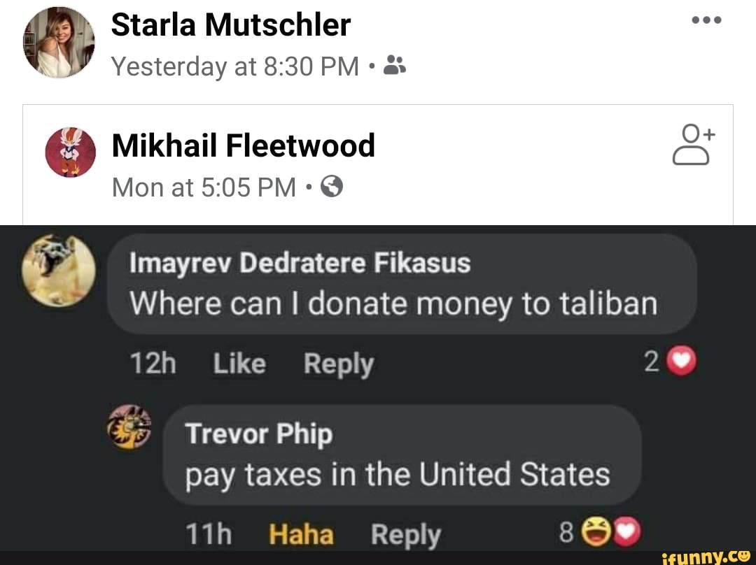Viewport: 756px width, 565px height.
Task: Reply to Trevor Phip's comment
Action: pos(406,532)
